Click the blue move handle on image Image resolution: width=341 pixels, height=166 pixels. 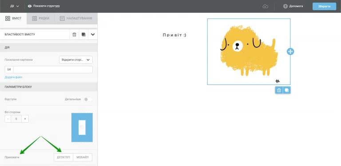290,52
